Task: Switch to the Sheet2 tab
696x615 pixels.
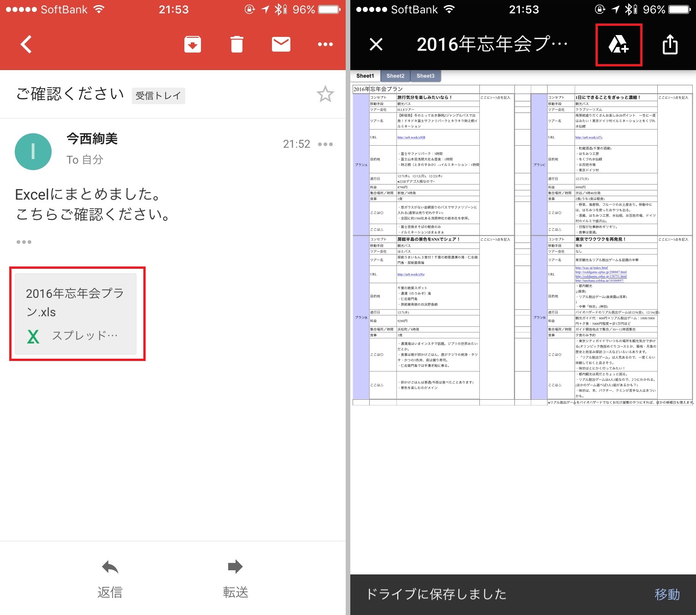Action: tap(395, 76)
